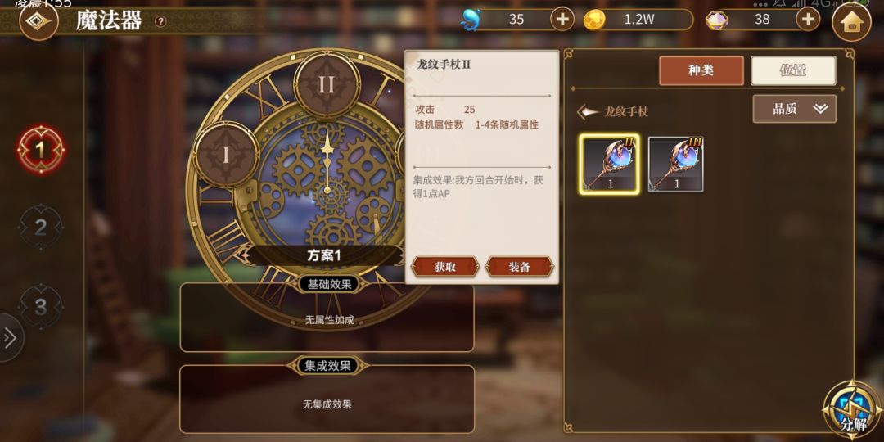Click the gold coin currency icon
This screenshot has height=442, width=884.
click(594, 20)
